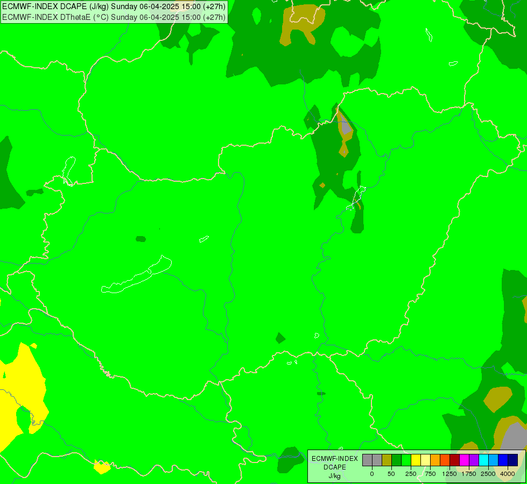Screen dimensions: 527x484
Task: Click the legend value 250
Action: (x=411, y=474)
